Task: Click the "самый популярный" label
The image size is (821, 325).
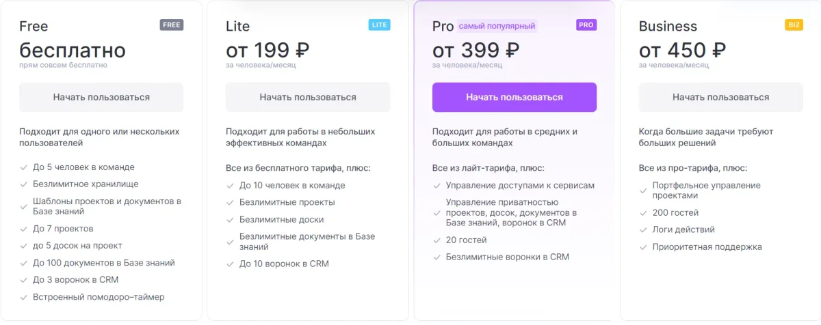Action: pyautogui.click(x=497, y=26)
